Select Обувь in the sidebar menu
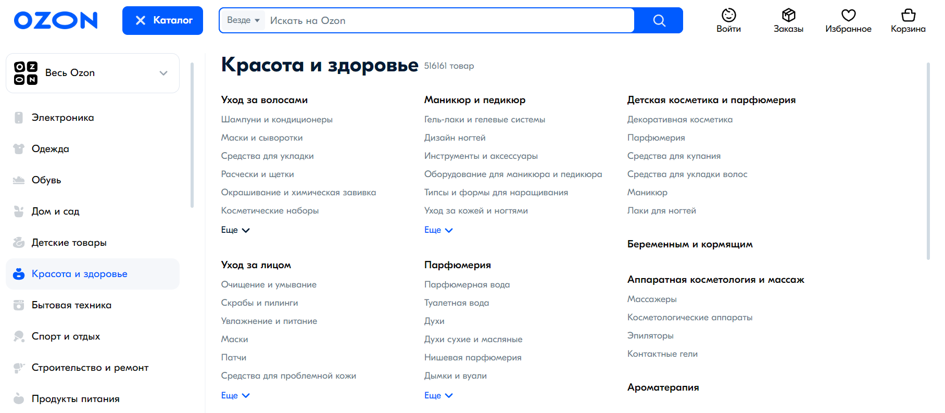Viewport: 945px width, 413px height. tap(93, 180)
